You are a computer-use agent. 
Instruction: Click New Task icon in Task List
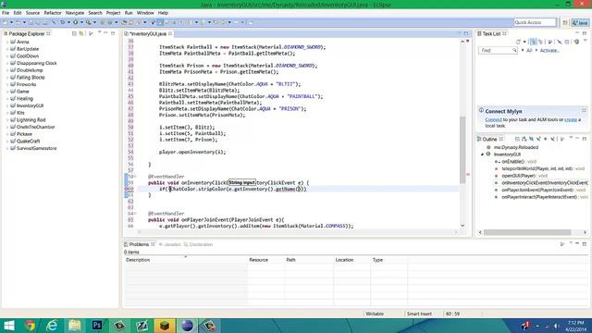tap(518, 42)
